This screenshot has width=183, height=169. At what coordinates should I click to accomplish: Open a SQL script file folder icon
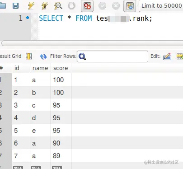click(3, 6)
